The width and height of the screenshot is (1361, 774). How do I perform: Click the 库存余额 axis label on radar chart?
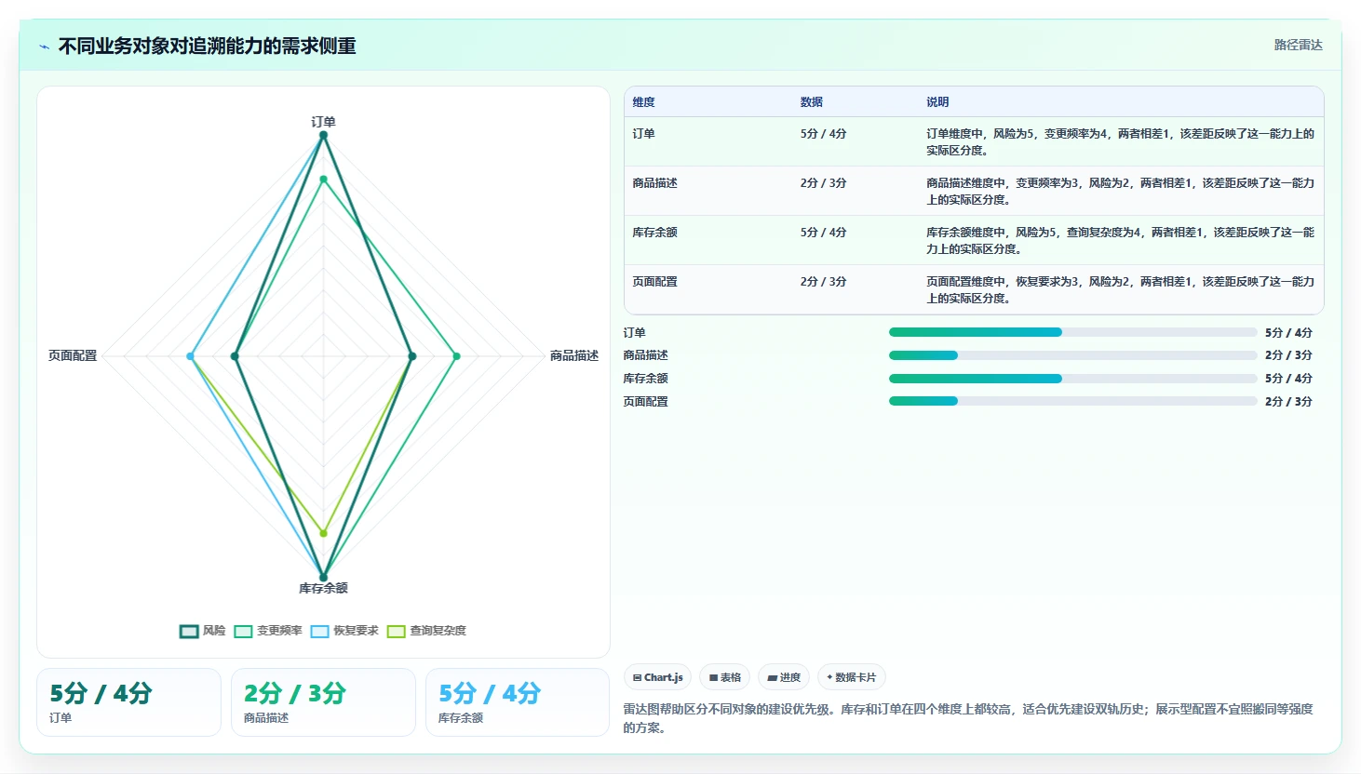coord(323,588)
